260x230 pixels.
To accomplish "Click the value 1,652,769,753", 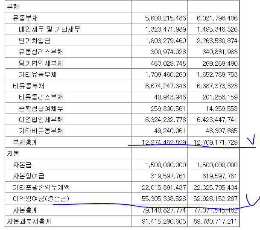I will (217, 74).
